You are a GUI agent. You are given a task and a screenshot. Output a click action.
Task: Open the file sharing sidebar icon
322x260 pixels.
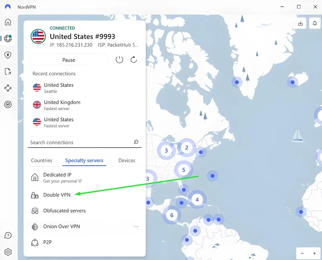tap(8, 72)
